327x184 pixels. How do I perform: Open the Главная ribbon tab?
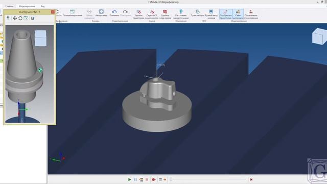pyautogui.click(x=9, y=6)
